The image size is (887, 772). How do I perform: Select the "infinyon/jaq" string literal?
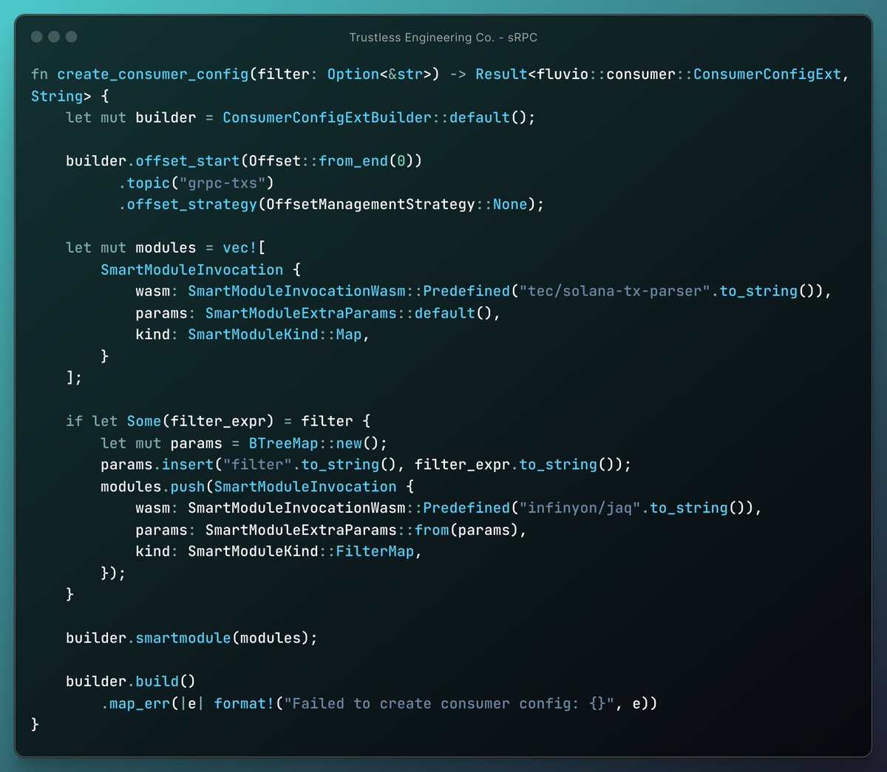(580, 508)
